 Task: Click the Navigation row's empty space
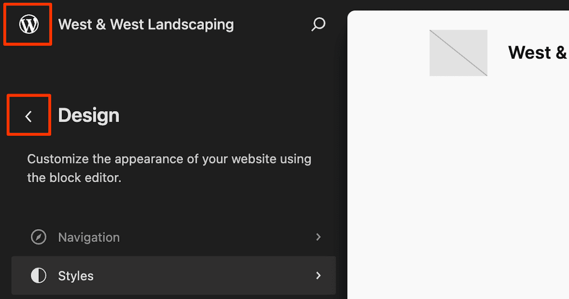tap(213, 237)
